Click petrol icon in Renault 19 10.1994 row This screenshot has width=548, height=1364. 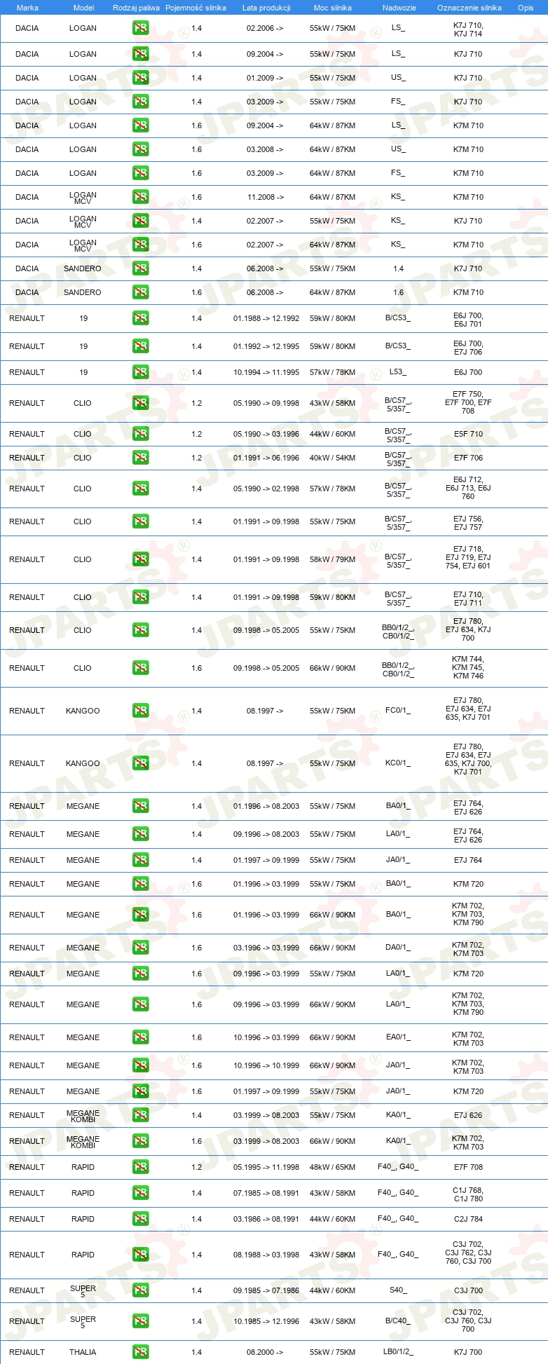(x=141, y=372)
